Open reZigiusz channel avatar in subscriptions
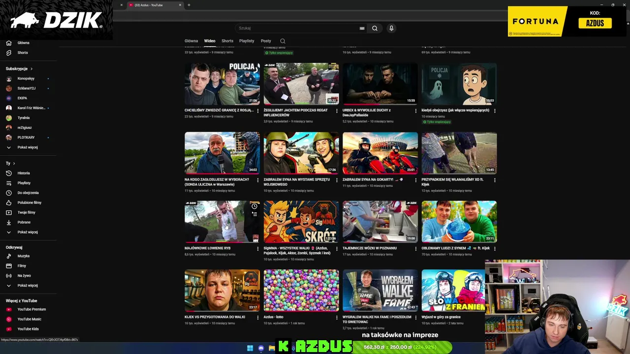Screen dimensions: 630x354 point(8,128)
